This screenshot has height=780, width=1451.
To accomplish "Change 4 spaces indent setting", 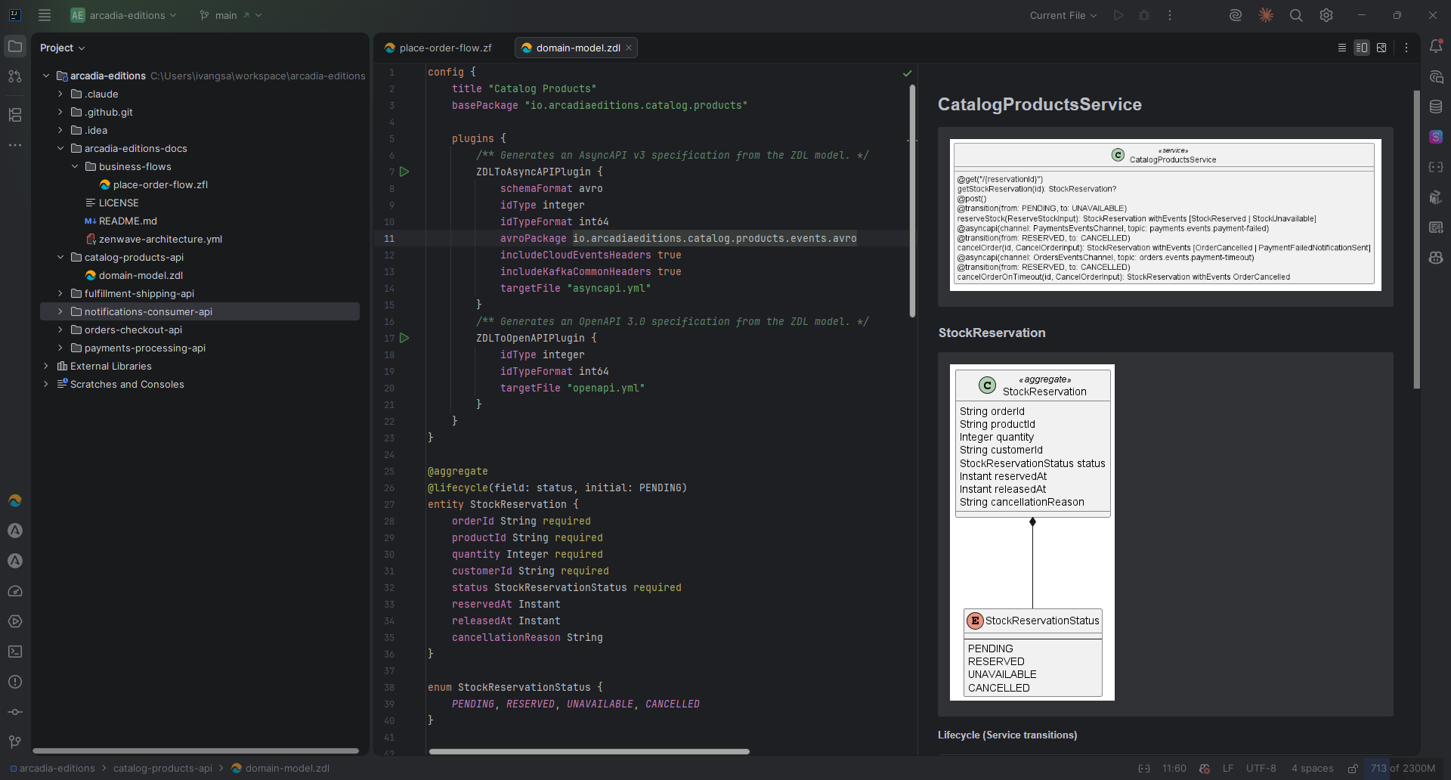I will coord(1313,769).
